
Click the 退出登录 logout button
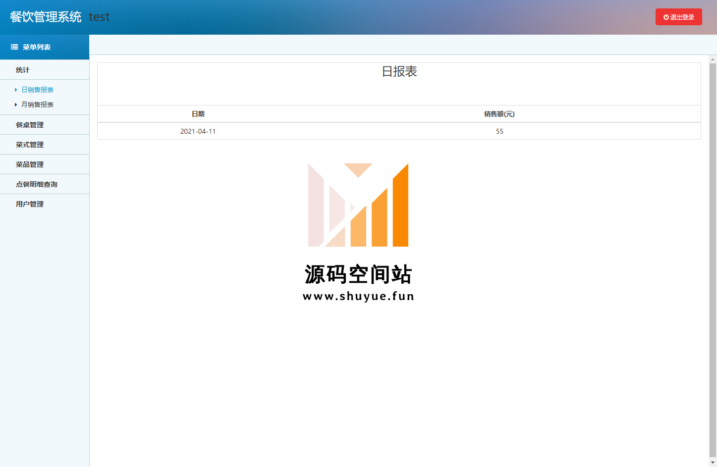coord(678,17)
